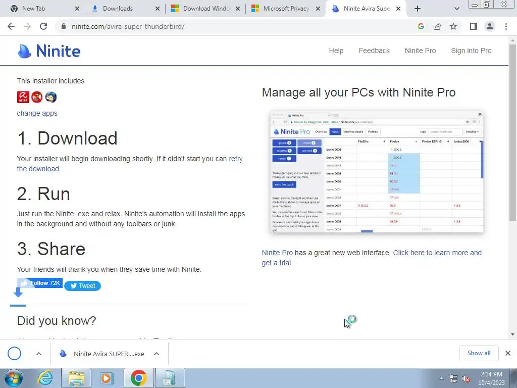The image size is (517, 388).
Task: Open the Feedback link
Action: 374,51
